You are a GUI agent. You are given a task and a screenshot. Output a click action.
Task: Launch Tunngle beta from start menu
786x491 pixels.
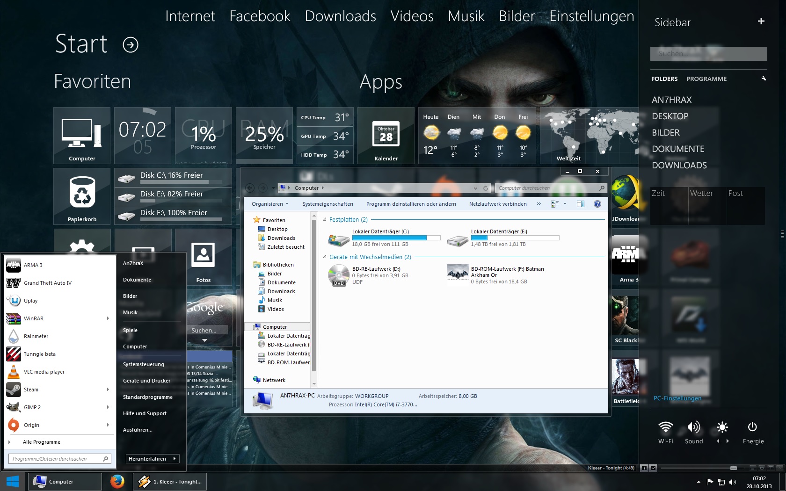tap(59, 354)
